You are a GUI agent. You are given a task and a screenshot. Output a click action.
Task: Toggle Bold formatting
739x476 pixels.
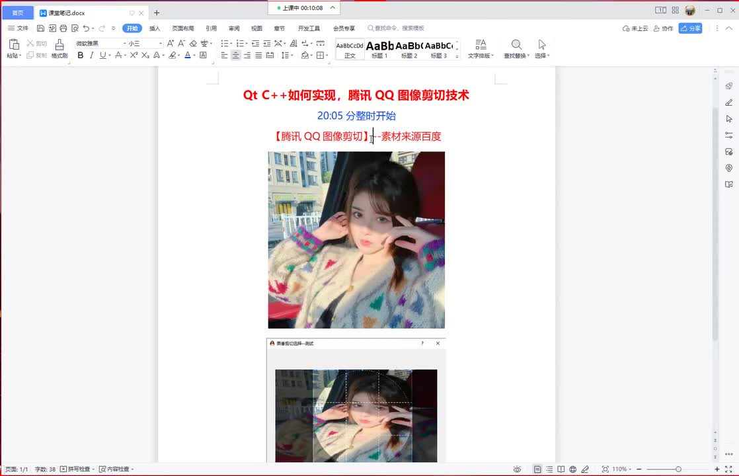click(x=81, y=55)
